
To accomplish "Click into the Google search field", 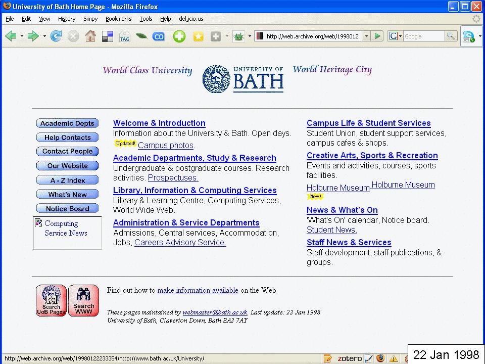I will 424,36.
